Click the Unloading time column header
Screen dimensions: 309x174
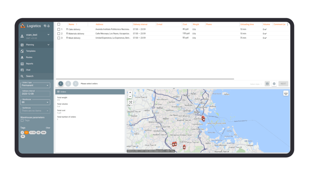(x=247, y=24)
